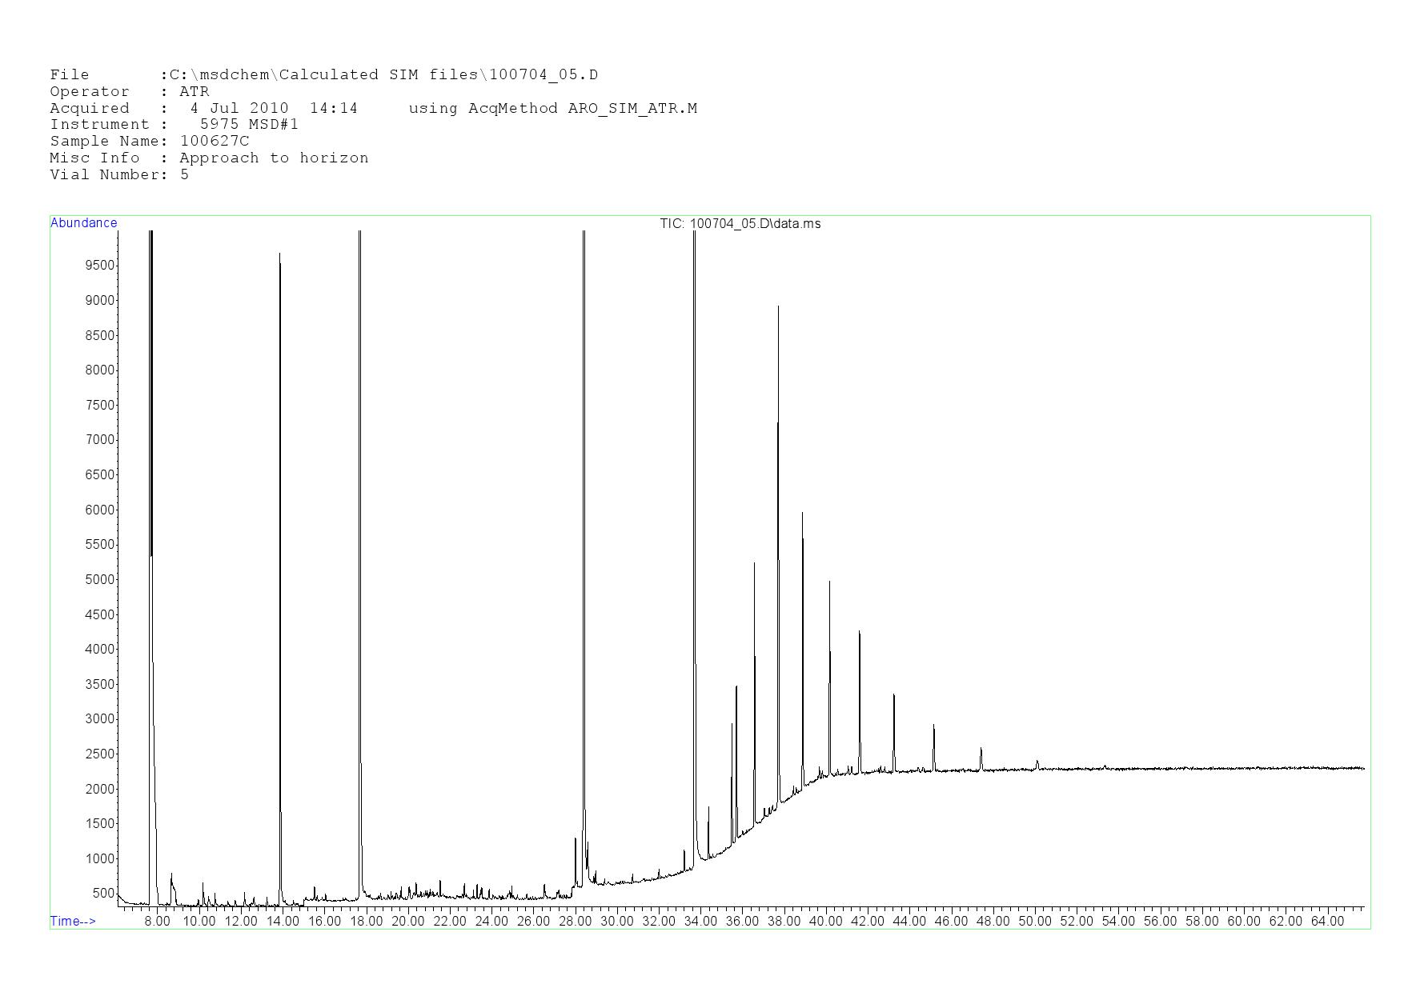Click the Abundance y-axis label
Screen dimensions: 1404x992
pyautogui.click(x=83, y=223)
